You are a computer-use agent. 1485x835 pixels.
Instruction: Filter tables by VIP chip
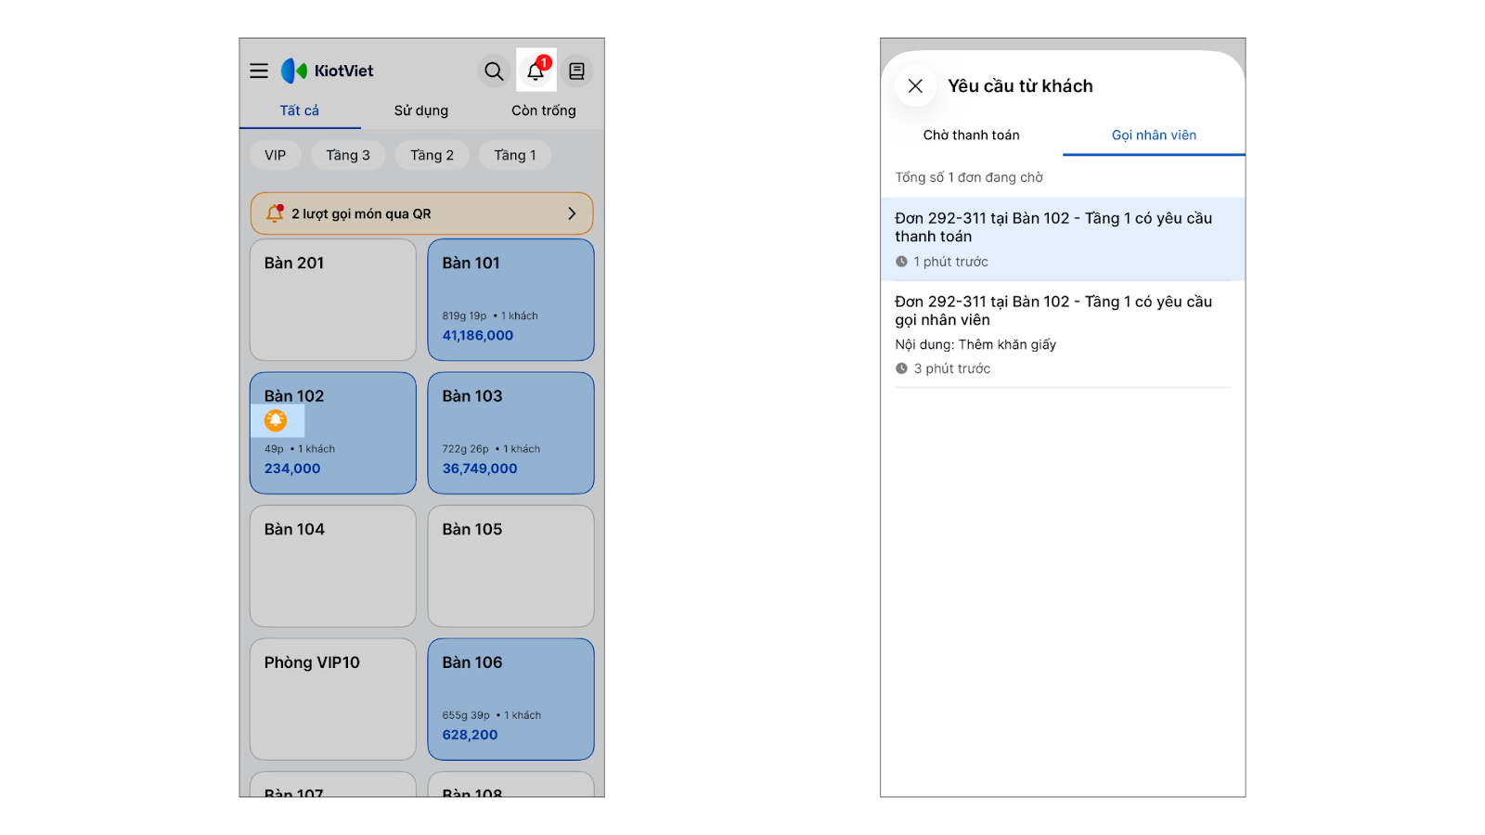coord(275,155)
